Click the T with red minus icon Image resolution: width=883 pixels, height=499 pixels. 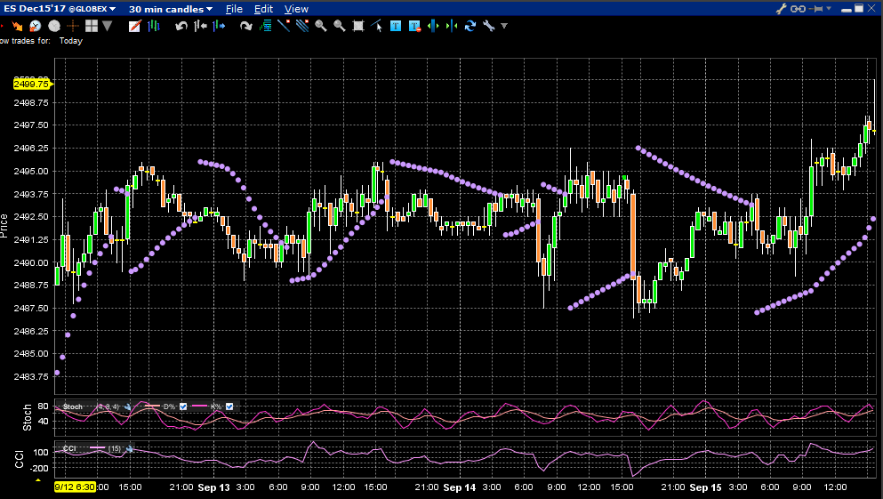[x=414, y=26]
